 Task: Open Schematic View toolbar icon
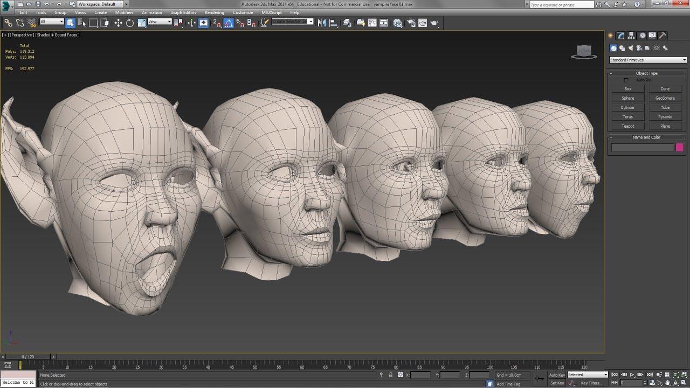(x=384, y=23)
